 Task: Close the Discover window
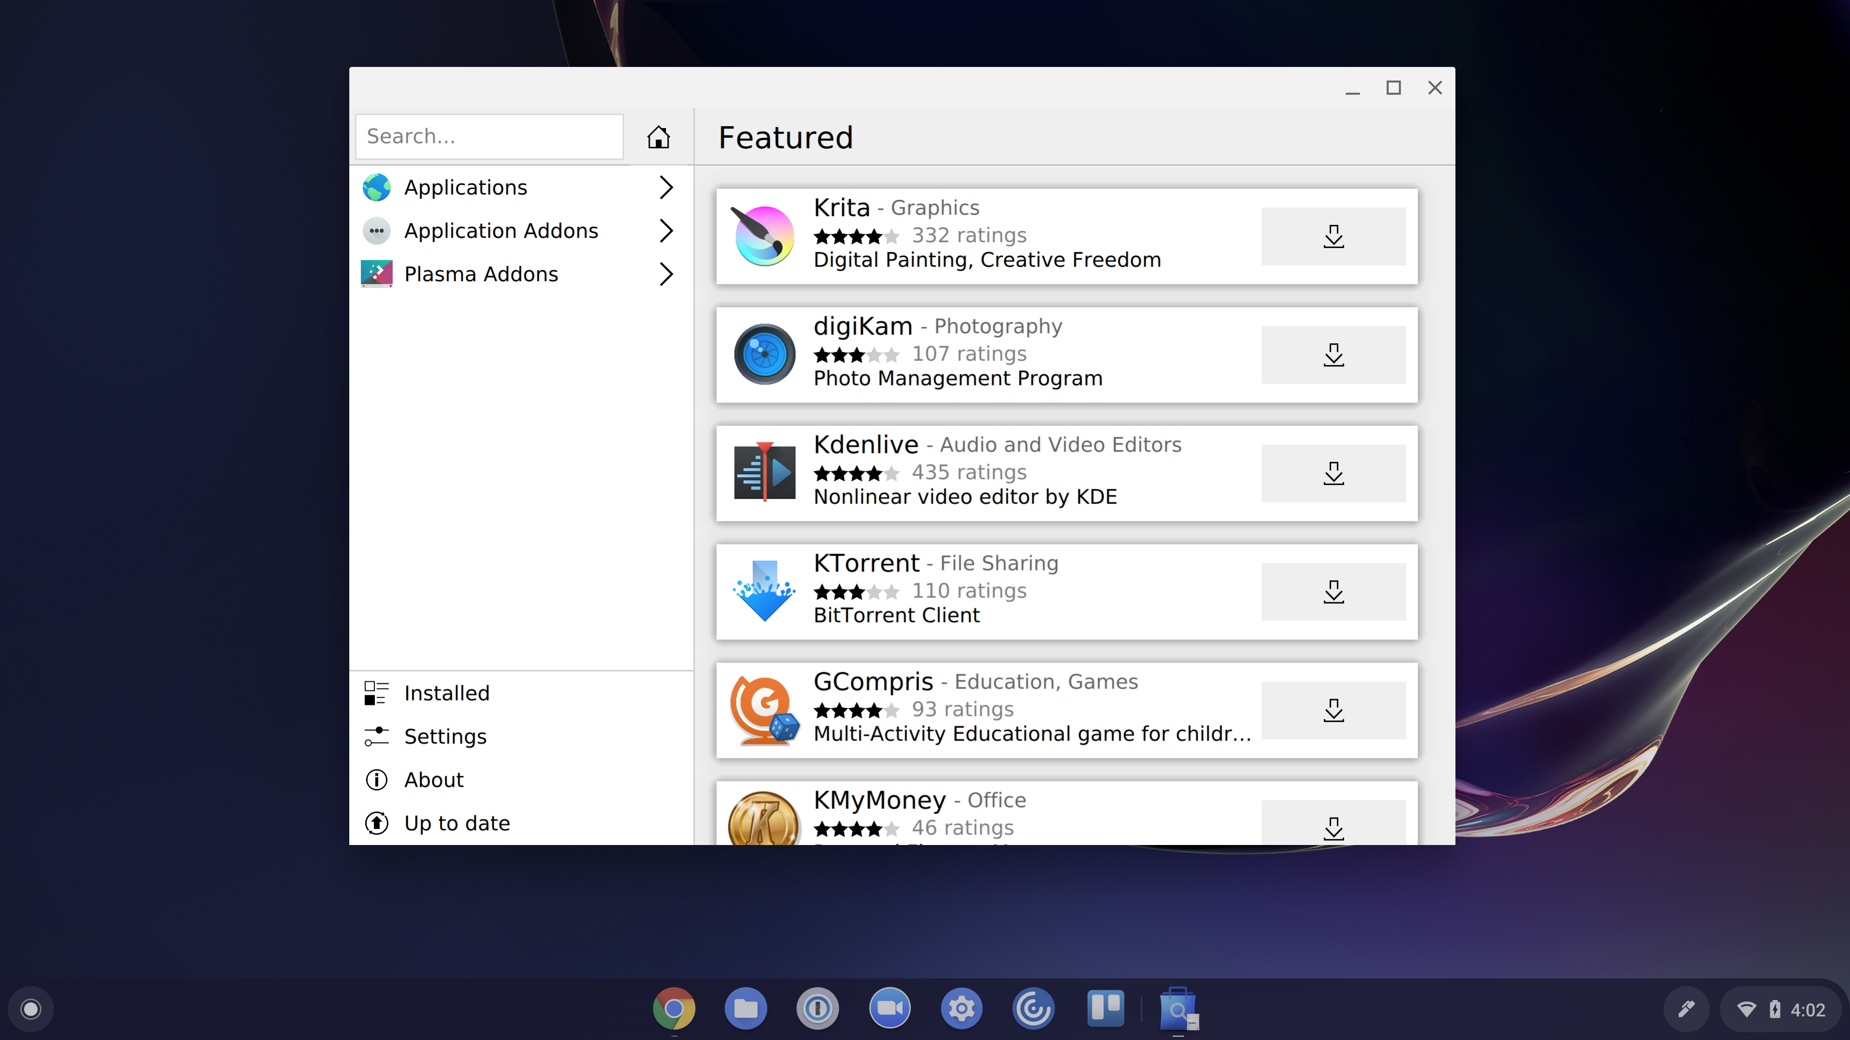click(1435, 88)
